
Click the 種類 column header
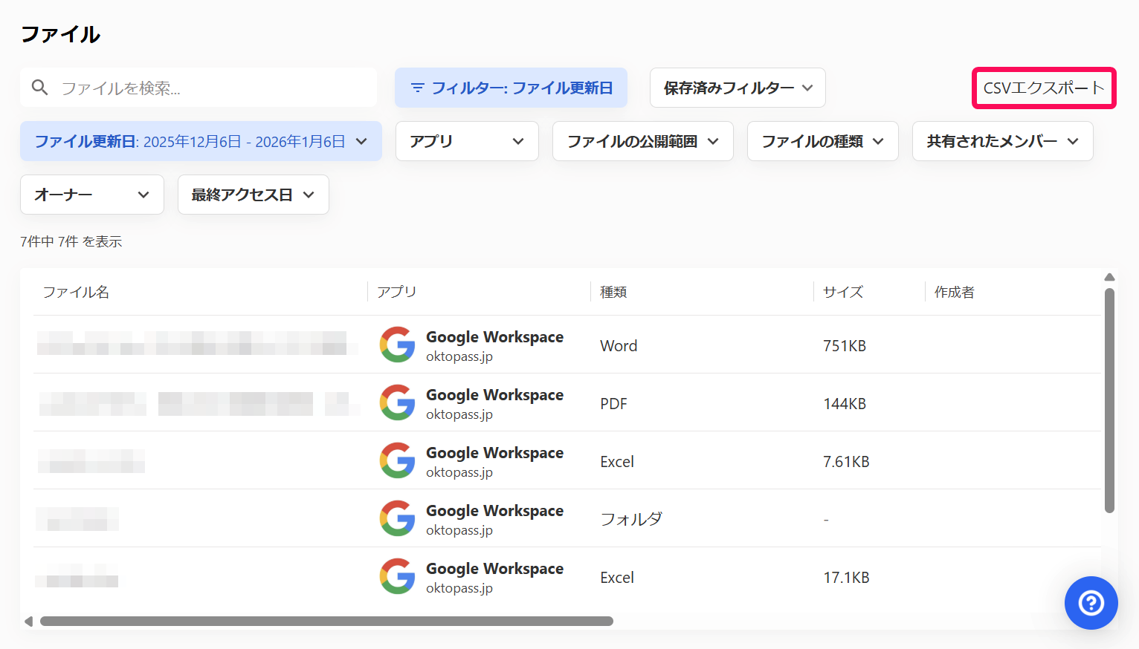[x=613, y=292]
